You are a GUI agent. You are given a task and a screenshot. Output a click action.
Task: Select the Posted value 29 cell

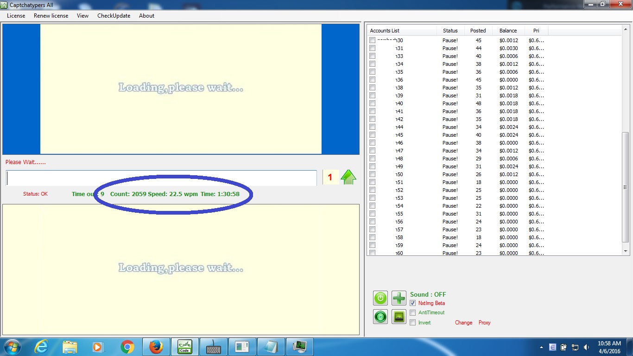[x=478, y=159]
